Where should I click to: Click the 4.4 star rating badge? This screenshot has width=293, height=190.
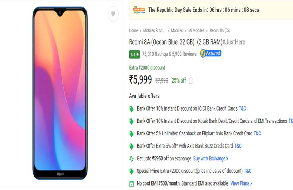coord(134,54)
